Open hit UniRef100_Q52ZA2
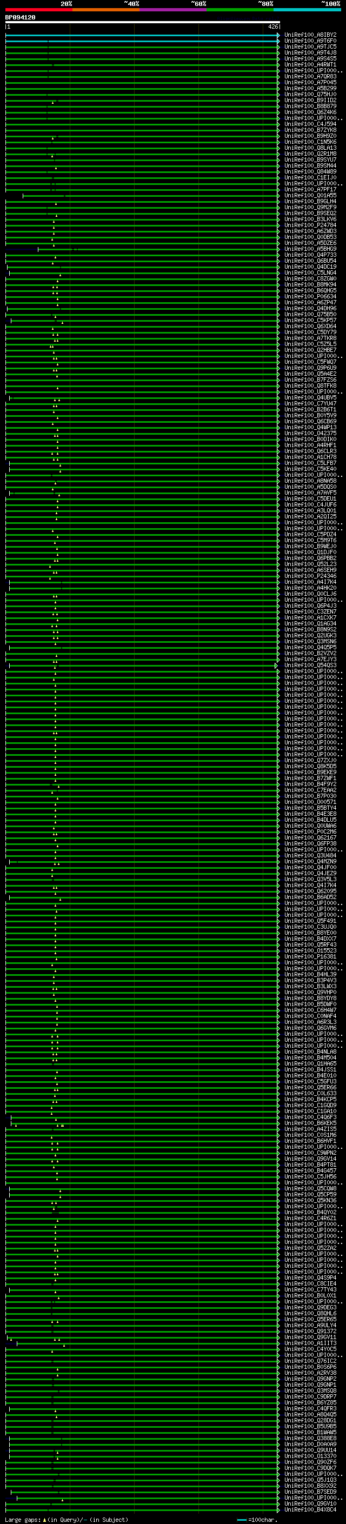The height and width of the screenshot is (1524, 346). click(310, 1248)
